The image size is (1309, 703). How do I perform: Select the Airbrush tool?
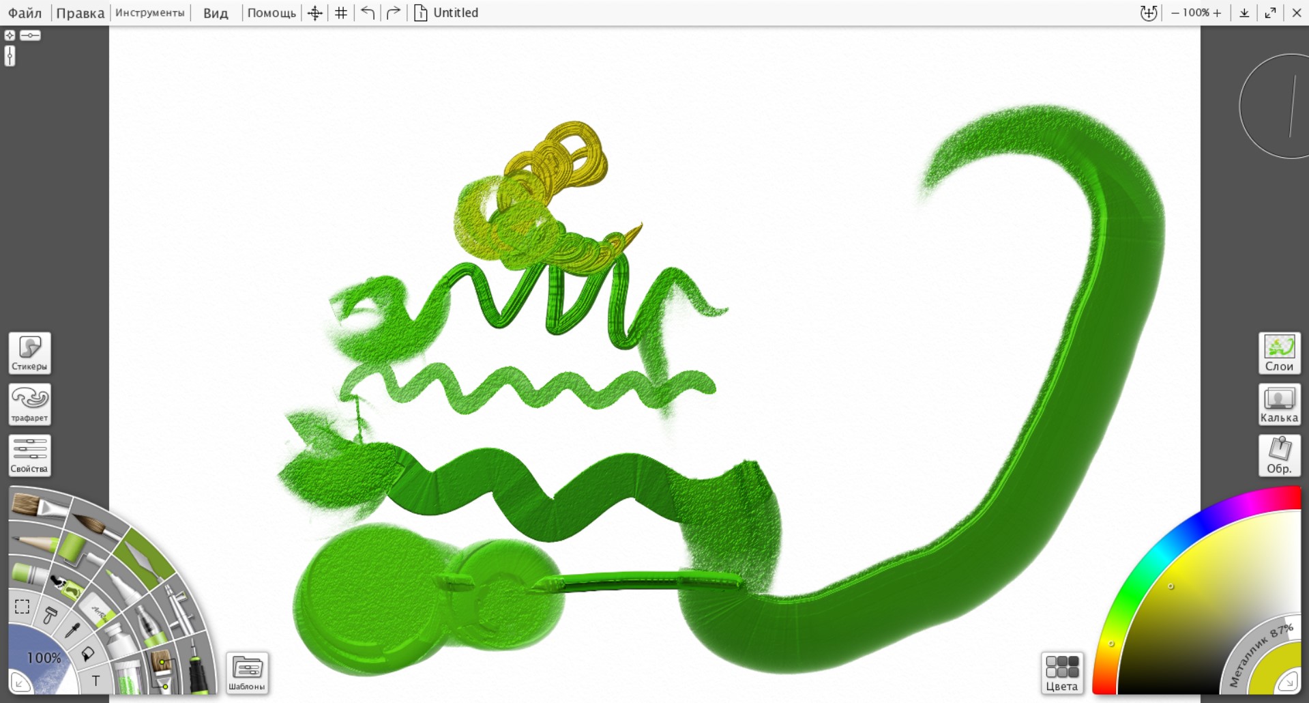179,609
